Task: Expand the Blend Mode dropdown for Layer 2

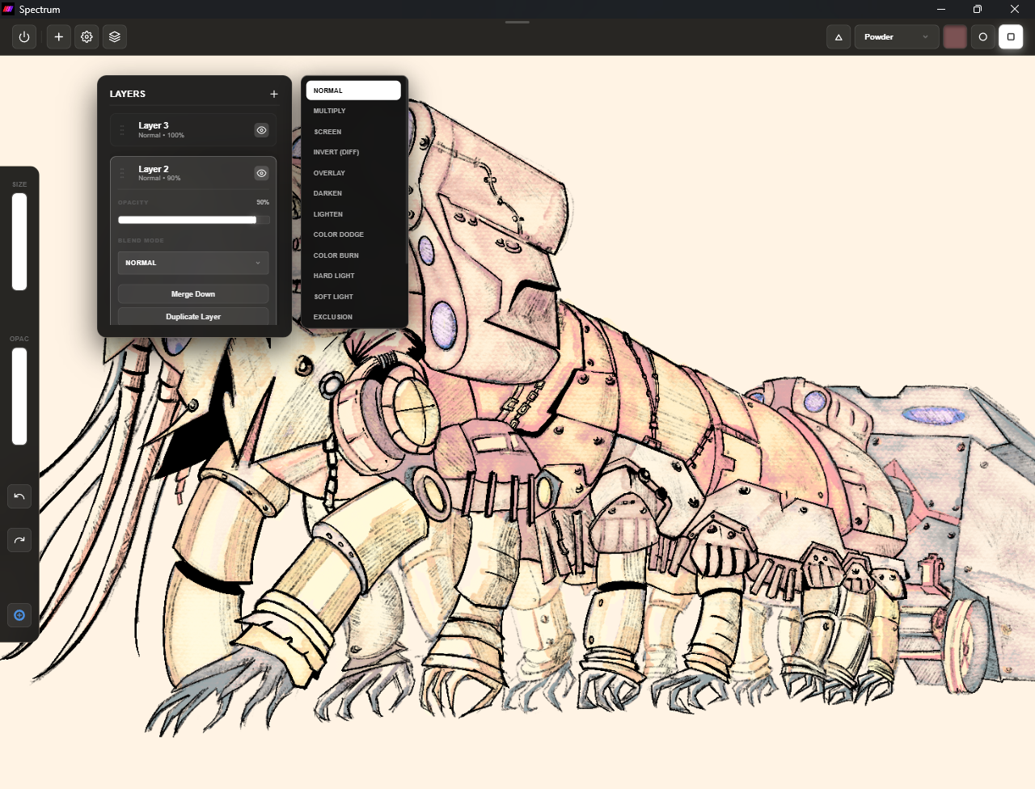Action: click(192, 263)
